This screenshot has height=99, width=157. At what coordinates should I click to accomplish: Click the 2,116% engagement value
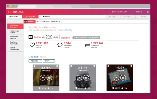[x=46, y=68]
